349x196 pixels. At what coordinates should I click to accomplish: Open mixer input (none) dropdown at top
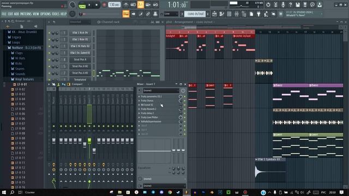coord(161,90)
